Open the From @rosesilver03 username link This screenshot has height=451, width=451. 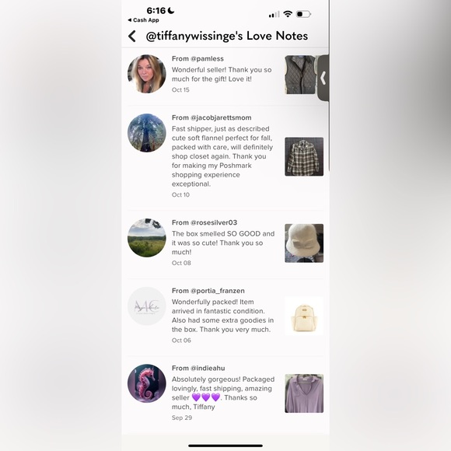205,222
